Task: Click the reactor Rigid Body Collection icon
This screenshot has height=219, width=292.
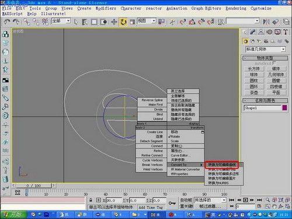Action: tap(5, 34)
